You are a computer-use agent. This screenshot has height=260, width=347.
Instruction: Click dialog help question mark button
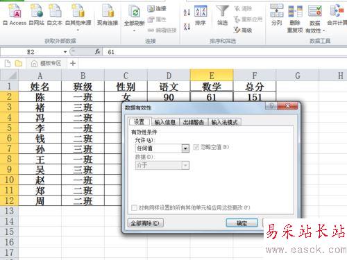tap(271, 106)
